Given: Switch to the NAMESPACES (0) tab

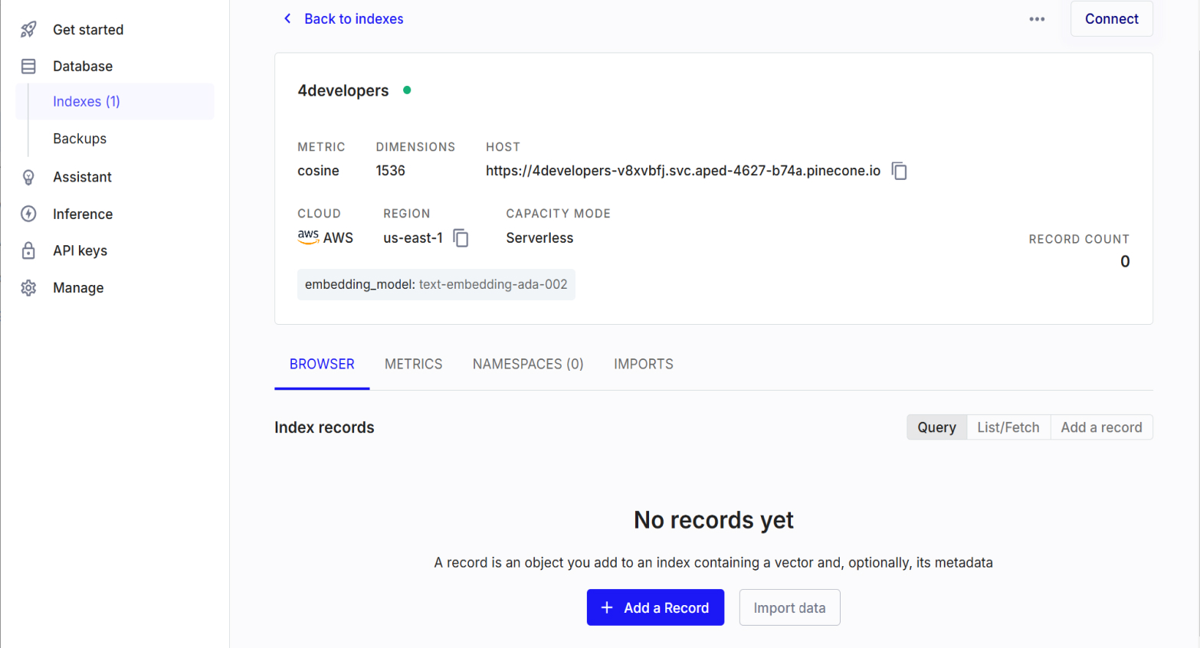Looking at the screenshot, I should (x=528, y=364).
